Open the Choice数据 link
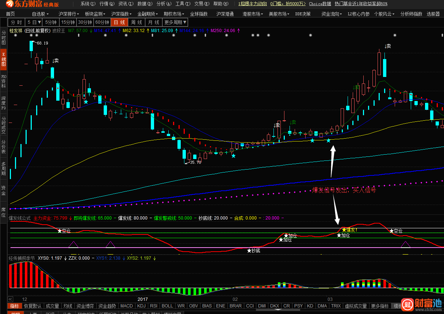The height and width of the screenshot is (314, 444). [x=320, y=4]
